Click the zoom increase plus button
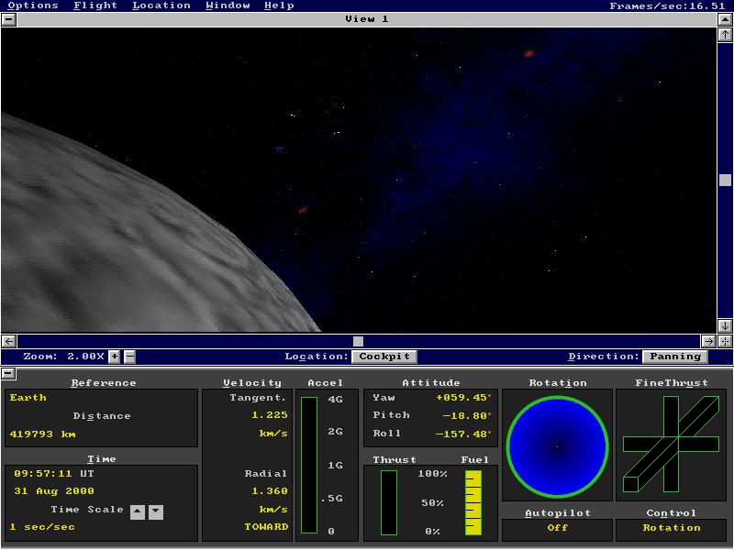The height and width of the screenshot is (550, 734). (115, 357)
